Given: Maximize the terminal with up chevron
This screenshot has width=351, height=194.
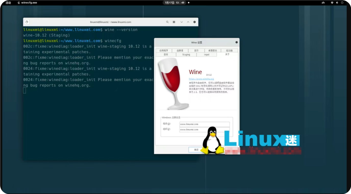Looking at the screenshot, I should click(x=188, y=22).
